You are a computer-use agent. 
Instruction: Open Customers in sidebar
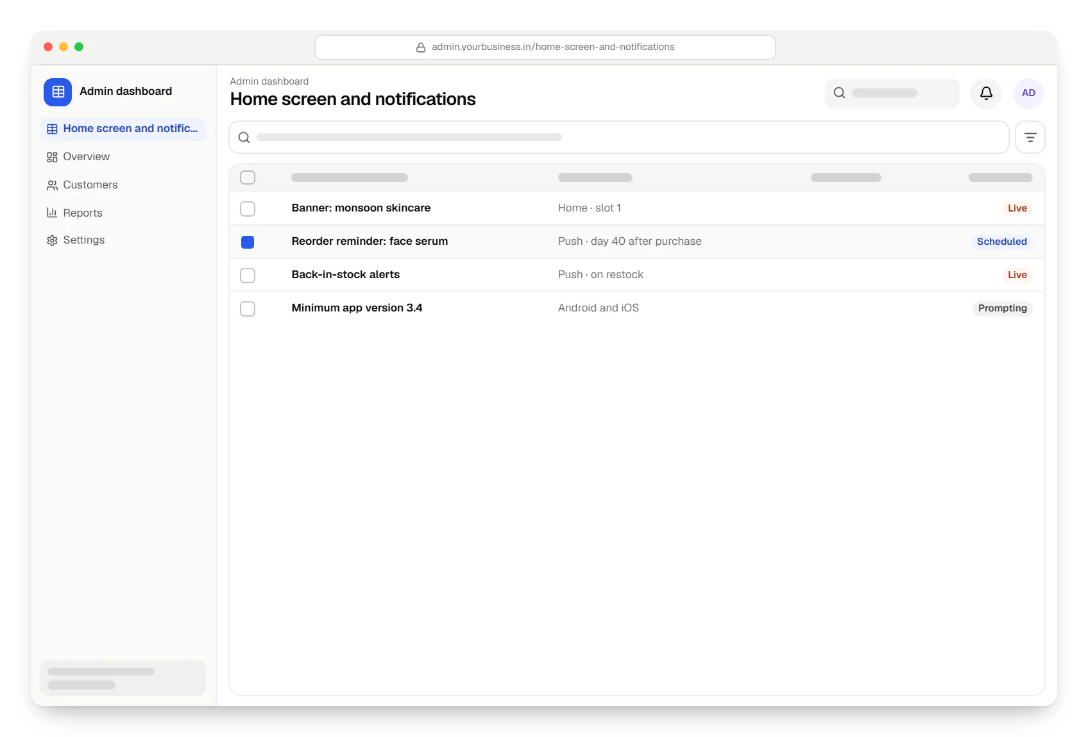123,185
